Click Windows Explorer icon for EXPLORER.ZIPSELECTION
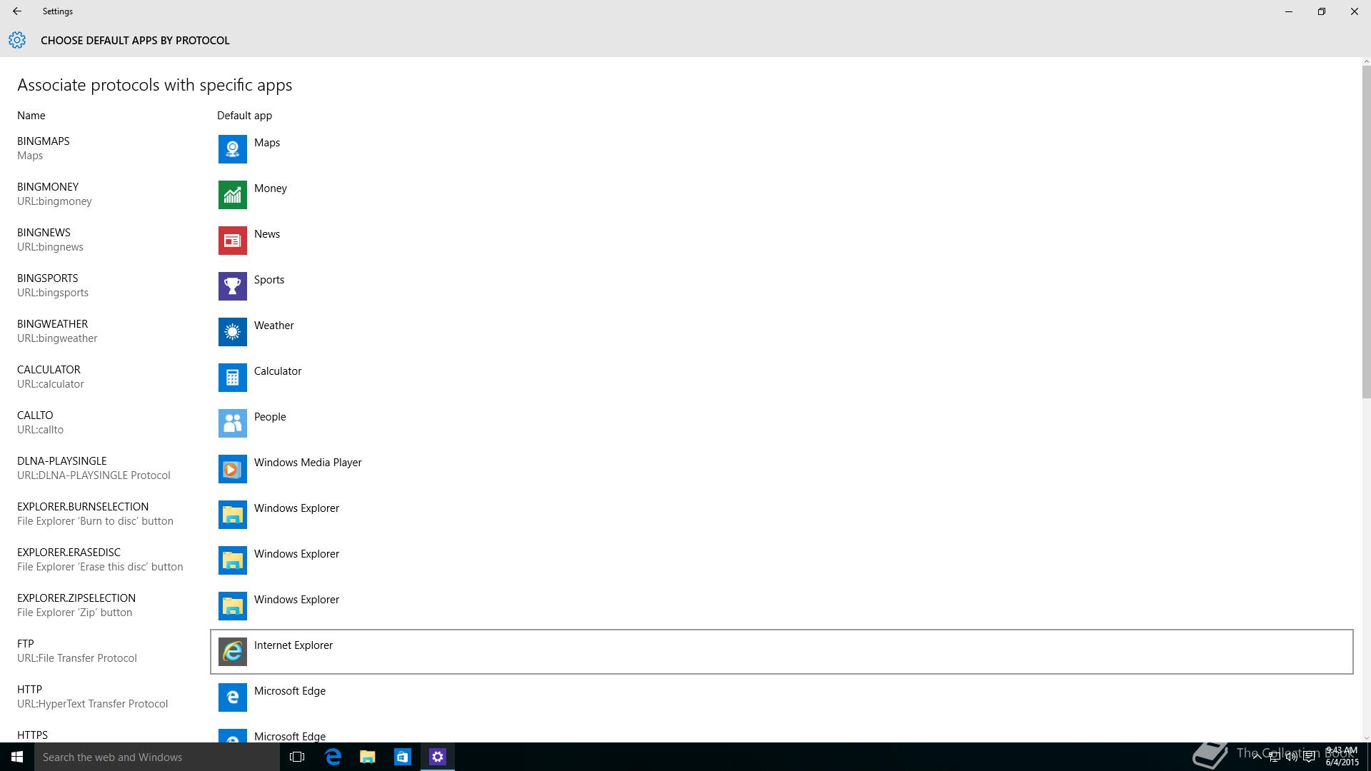The width and height of the screenshot is (1371, 771). pyautogui.click(x=232, y=606)
